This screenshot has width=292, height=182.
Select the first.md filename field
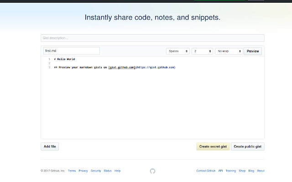[x=72, y=51]
